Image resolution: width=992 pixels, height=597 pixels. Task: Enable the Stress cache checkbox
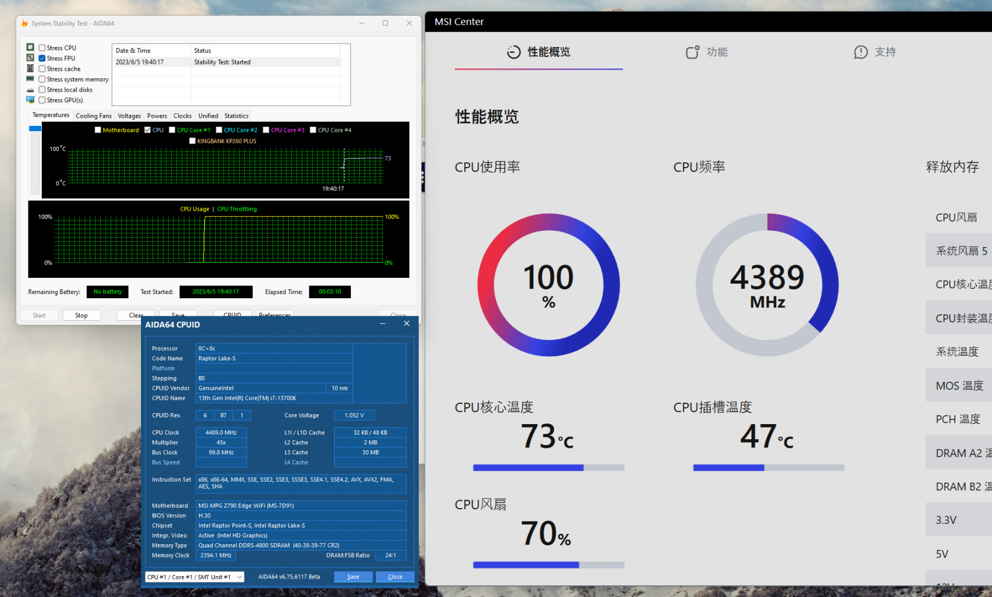(x=42, y=68)
